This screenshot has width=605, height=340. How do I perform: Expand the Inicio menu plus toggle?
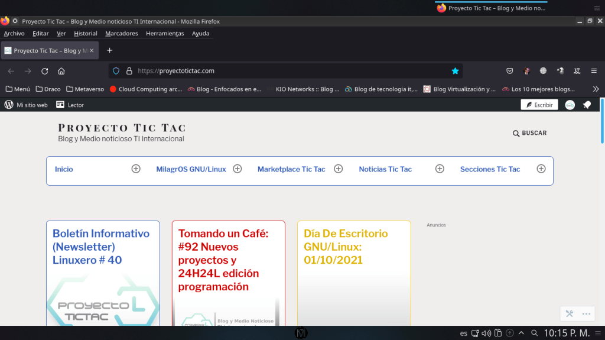(136, 169)
